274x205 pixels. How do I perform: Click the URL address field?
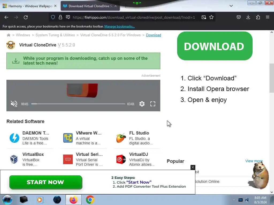pos(134,17)
